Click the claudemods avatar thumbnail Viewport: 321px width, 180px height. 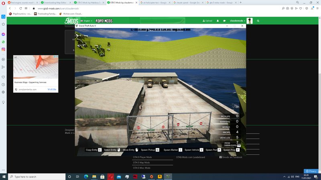point(250,21)
